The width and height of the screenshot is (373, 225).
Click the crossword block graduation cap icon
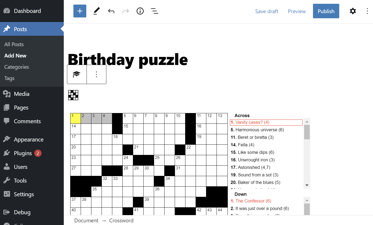77,74
